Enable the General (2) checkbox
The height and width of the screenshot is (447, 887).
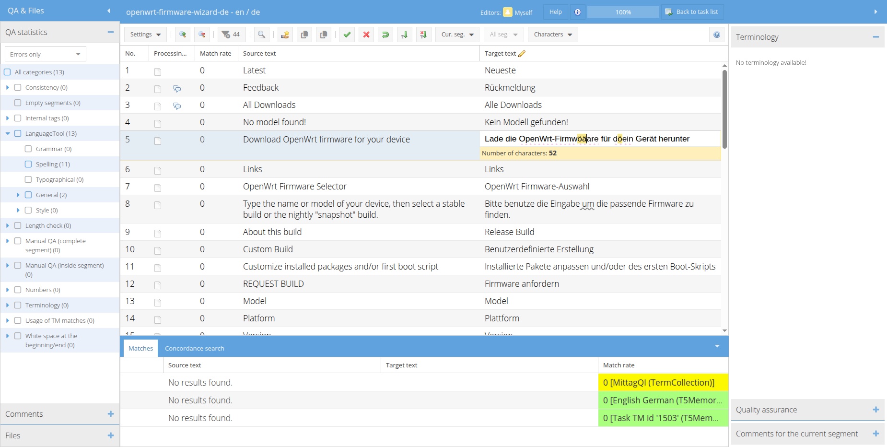click(28, 195)
